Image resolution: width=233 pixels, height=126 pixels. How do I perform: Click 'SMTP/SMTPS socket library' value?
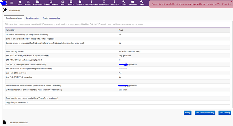coord(129,52)
